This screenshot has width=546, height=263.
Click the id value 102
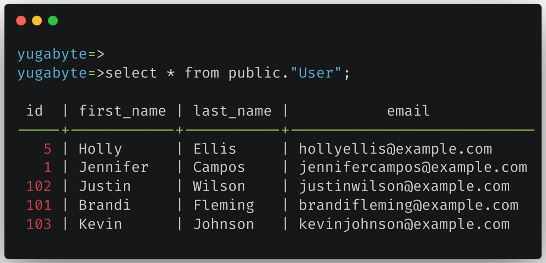pos(39,186)
